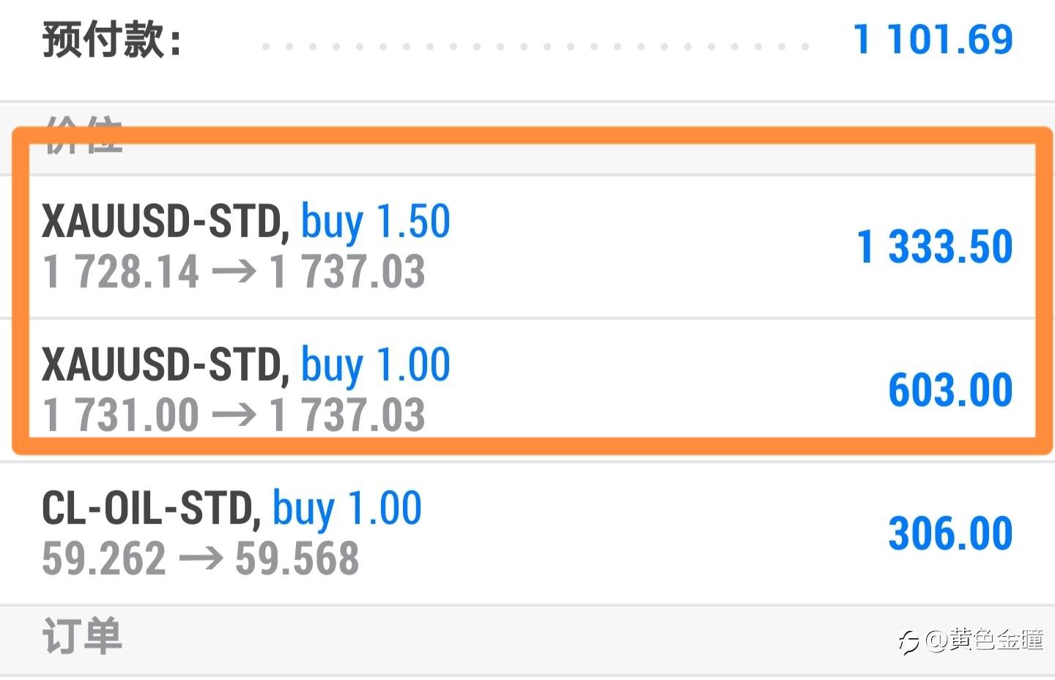Viewport: 1055px width, 680px height.
Task: Select the 订单 orders section header
Action: pyautogui.click(x=82, y=635)
